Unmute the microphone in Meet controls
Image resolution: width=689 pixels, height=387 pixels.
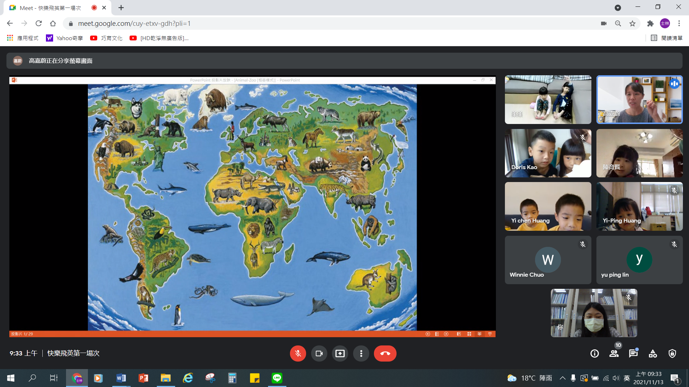pos(298,353)
